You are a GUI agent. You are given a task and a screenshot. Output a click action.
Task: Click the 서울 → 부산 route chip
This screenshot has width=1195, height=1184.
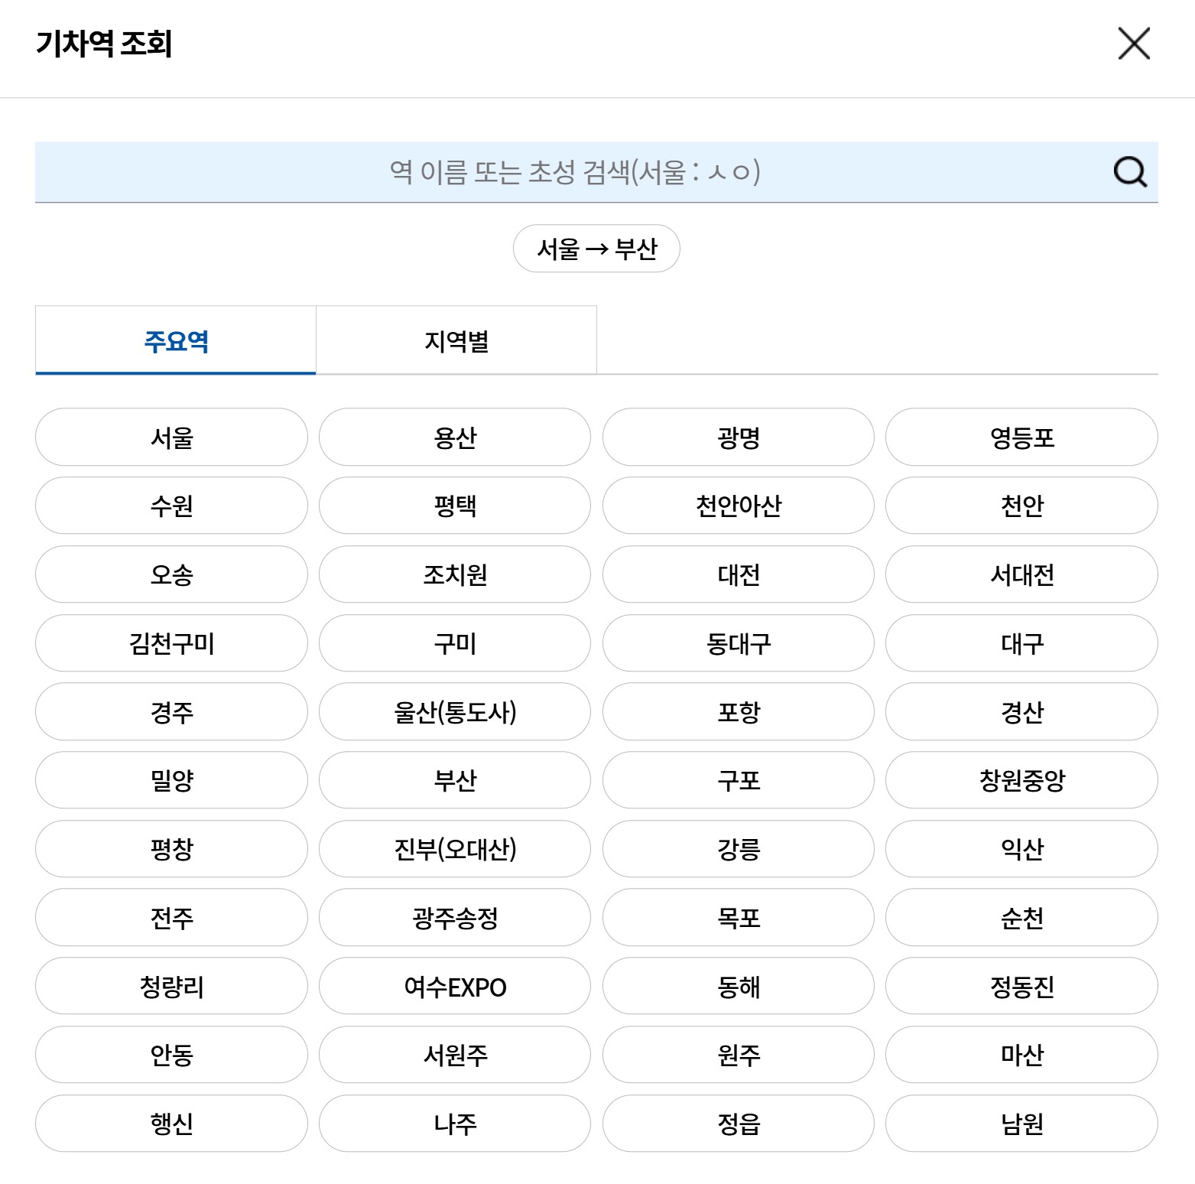click(x=596, y=246)
